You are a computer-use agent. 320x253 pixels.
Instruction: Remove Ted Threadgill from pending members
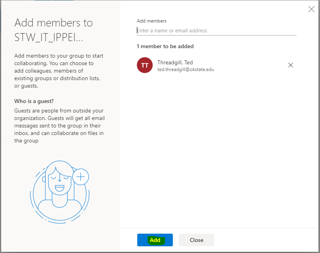click(x=290, y=66)
